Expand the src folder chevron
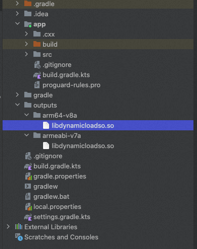The height and width of the screenshot is (249, 197). (x=26, y=54)
